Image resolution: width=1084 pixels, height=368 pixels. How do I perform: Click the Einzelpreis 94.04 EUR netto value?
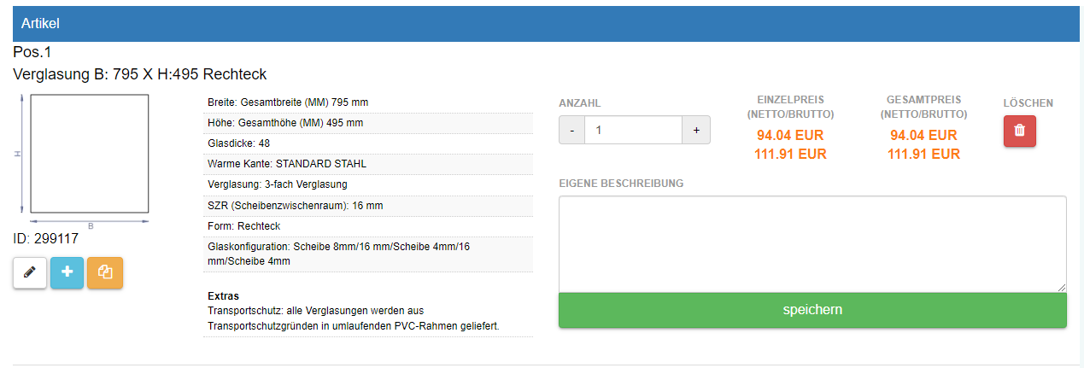(790, 135)
